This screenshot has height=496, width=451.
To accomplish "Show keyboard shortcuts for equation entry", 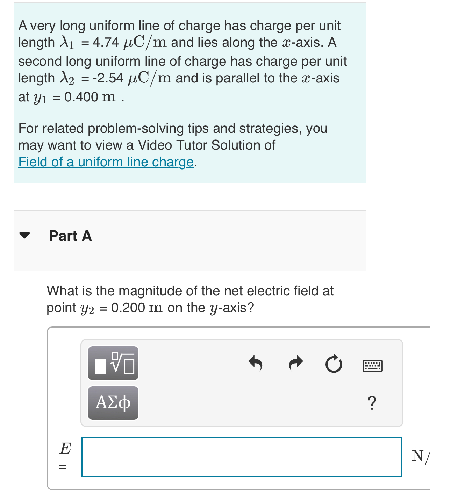I will point(373,366).
